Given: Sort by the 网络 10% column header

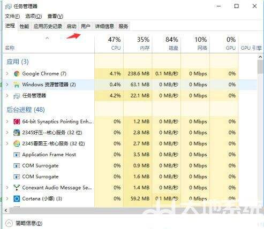Looking at the screenshot, I should (195, 44).
